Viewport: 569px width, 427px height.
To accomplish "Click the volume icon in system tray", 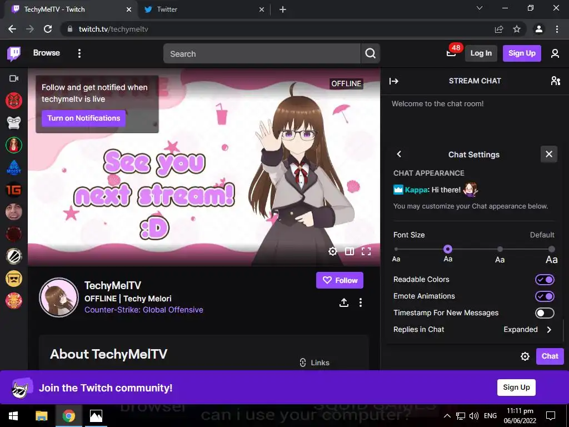I will (x=473, y=416).
